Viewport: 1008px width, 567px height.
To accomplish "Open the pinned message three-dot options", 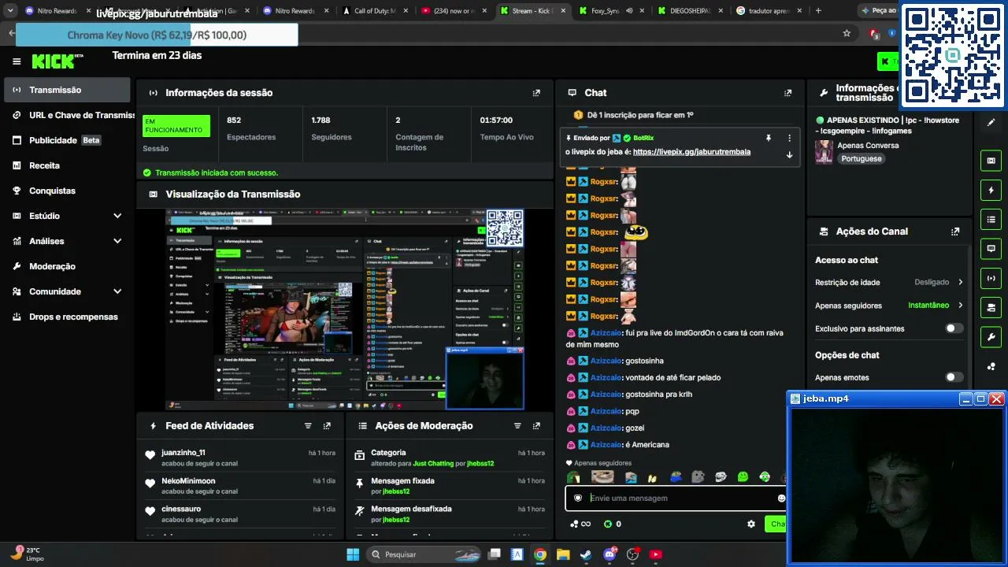I will point(789,138).
